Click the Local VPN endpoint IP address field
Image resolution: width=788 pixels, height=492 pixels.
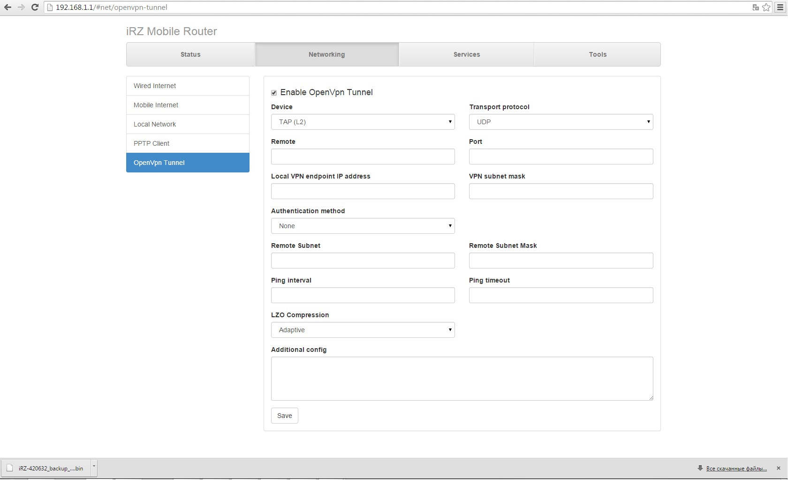coord(363,191)
